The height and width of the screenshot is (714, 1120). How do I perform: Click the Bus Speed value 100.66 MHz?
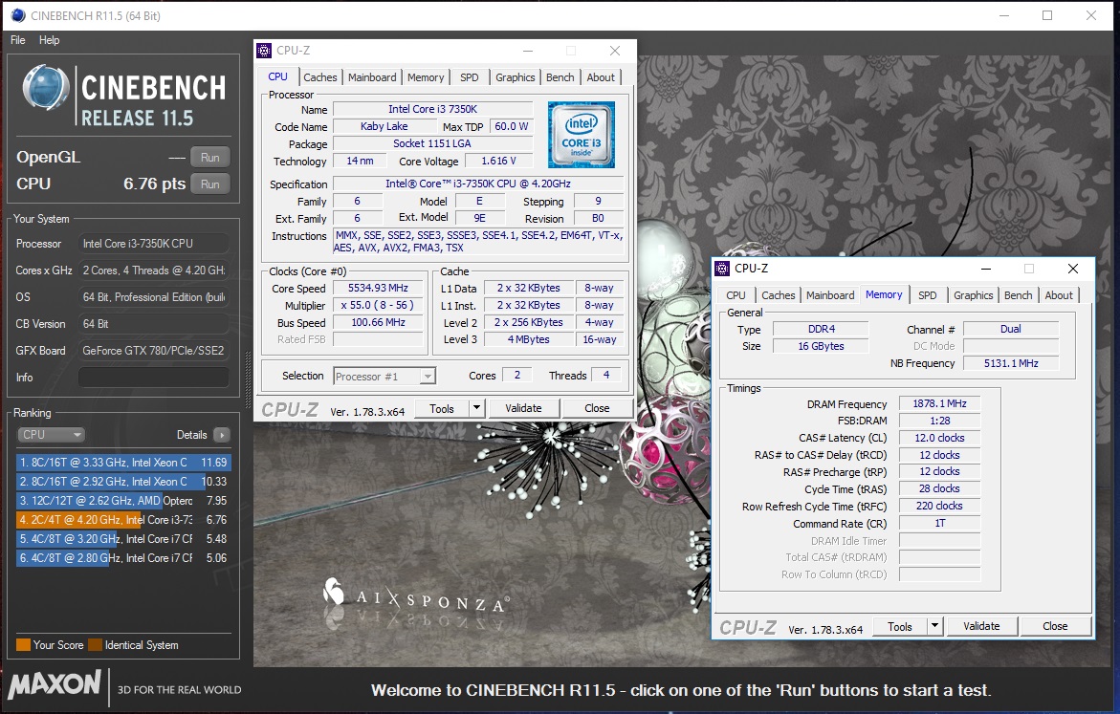[378, 322]
